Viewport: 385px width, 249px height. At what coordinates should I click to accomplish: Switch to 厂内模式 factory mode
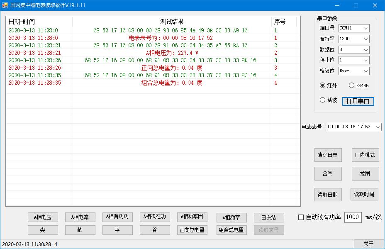coord(365,155)
